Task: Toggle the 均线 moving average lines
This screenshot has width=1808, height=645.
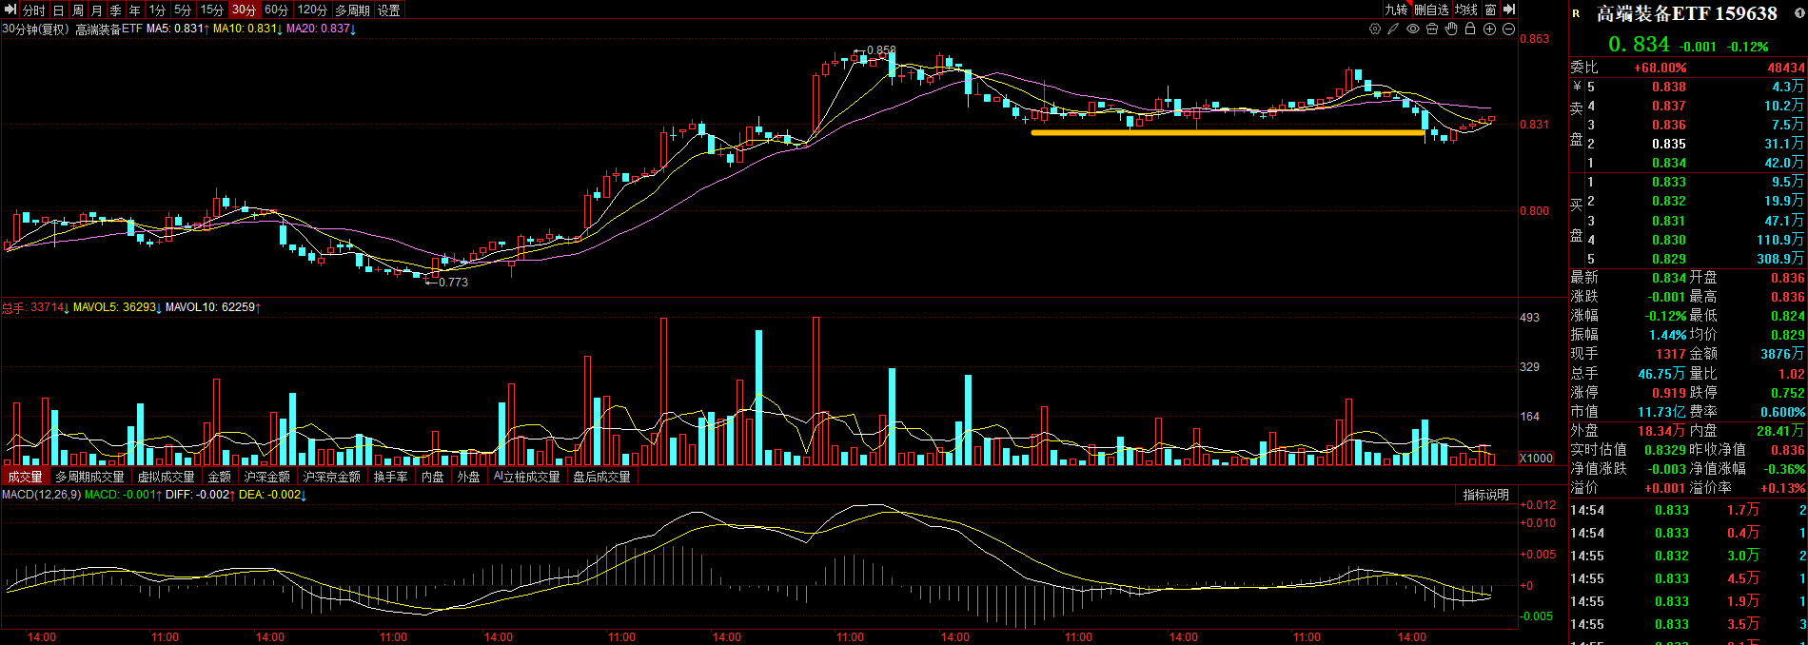Action: [1466, 10]
